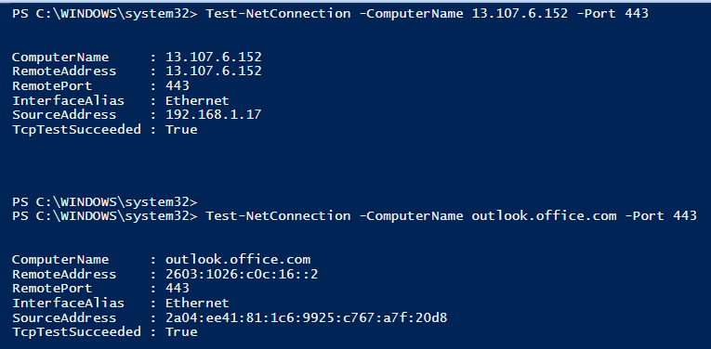The image size is (711, 349).
Task: Click the outlook.office.com Test-NetConnection command
Action: pos(451,215)
